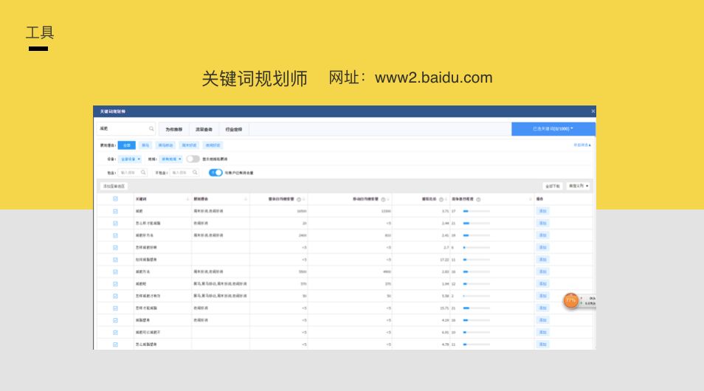Screen dimensions: 704x391
Task: Tick the select-all checkbox in table header
Action: point(115,199)
